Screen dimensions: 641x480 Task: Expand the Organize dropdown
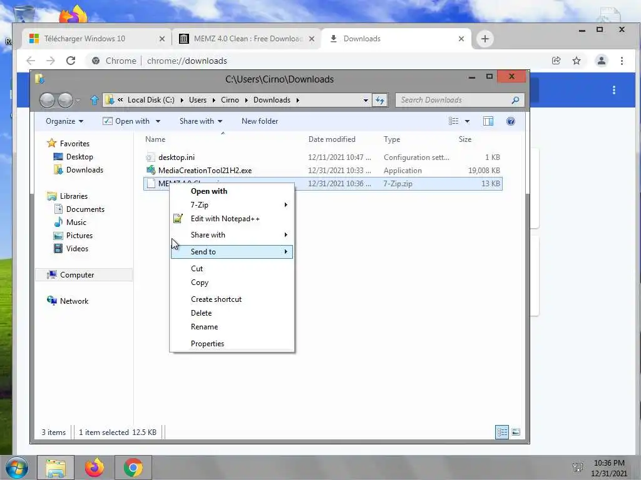tap(64, 121)
